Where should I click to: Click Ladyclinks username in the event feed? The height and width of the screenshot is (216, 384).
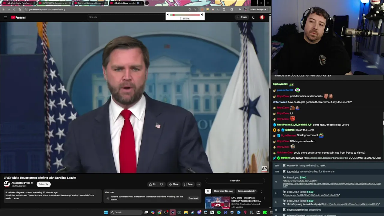pyautogui.click(x=293, y=172)
